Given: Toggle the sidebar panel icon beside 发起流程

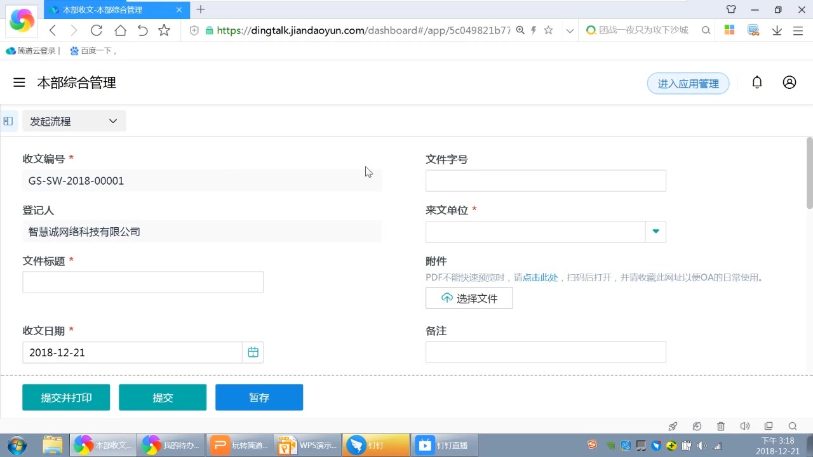Looking at the screenshot, I should coord(8,121).
